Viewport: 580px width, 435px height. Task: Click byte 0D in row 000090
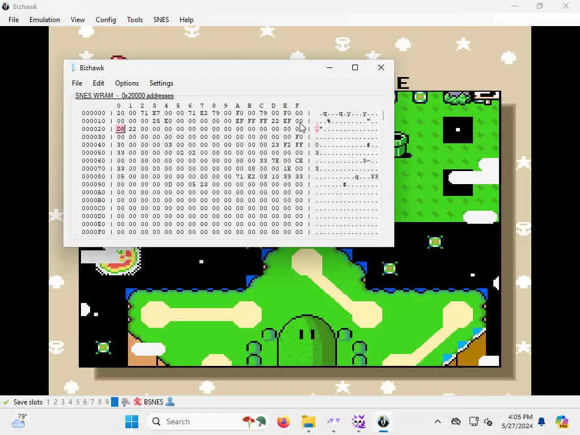(168, 184)
